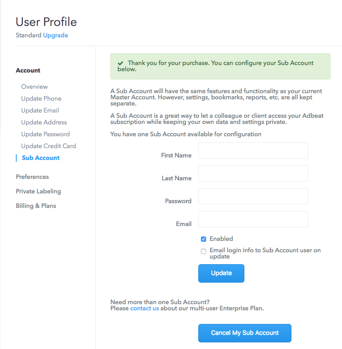The width and height of the screenshot is (342, 349).
Task: Open the Overview section
Action: pyautogui.click(x=34, y=87)
